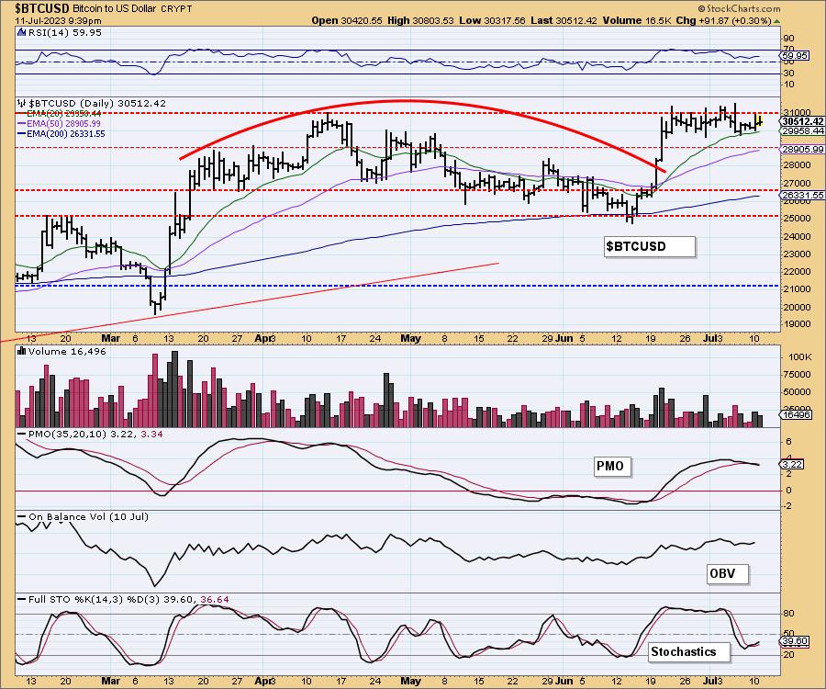Image resolution: width=826 pixels, height=689 pixels.
Task: Click the EMA(200) 26331.55 legend entry
Action: click(x=61, y=134)
